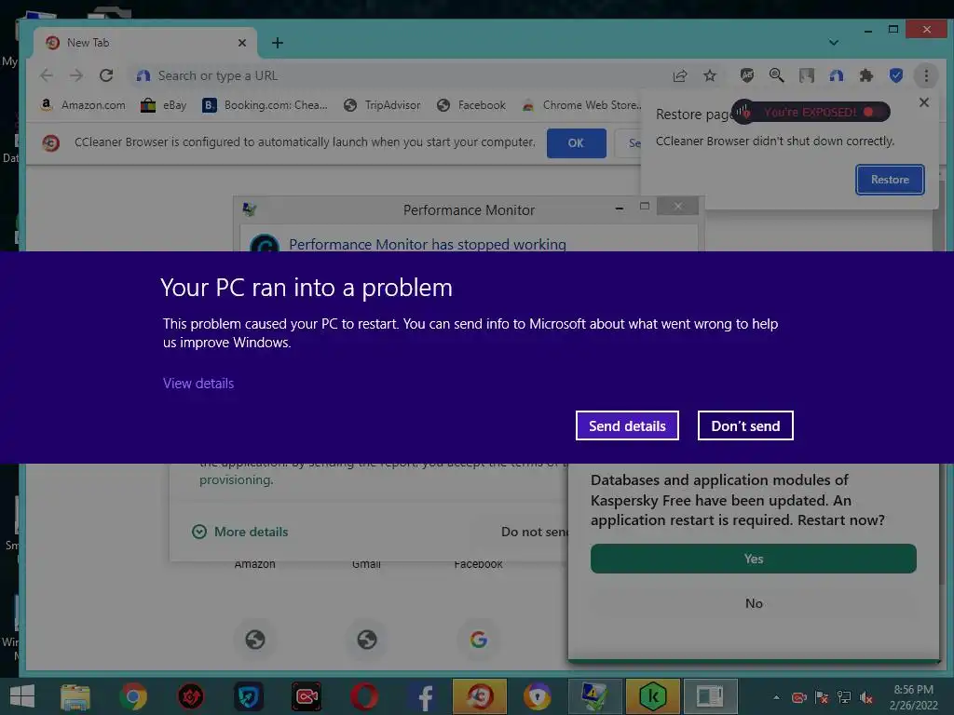Viewport: 954px width, 715px height.
Task: Reload the page with the refresh icon
Action: [x=106, y=75]
